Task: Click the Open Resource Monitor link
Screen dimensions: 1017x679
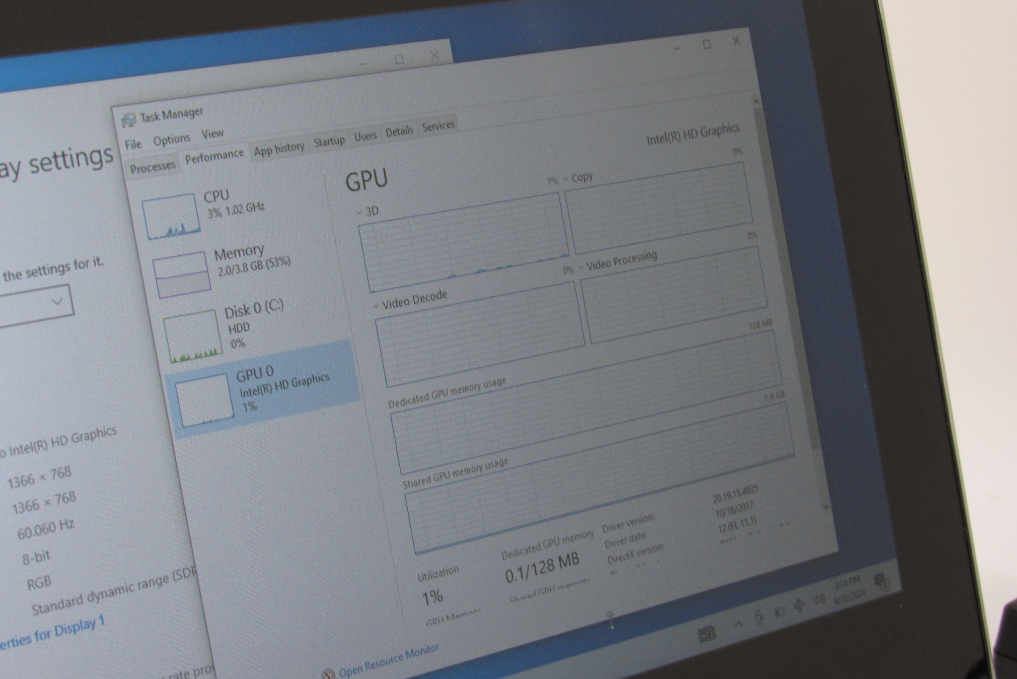Action: pos(388,661)
